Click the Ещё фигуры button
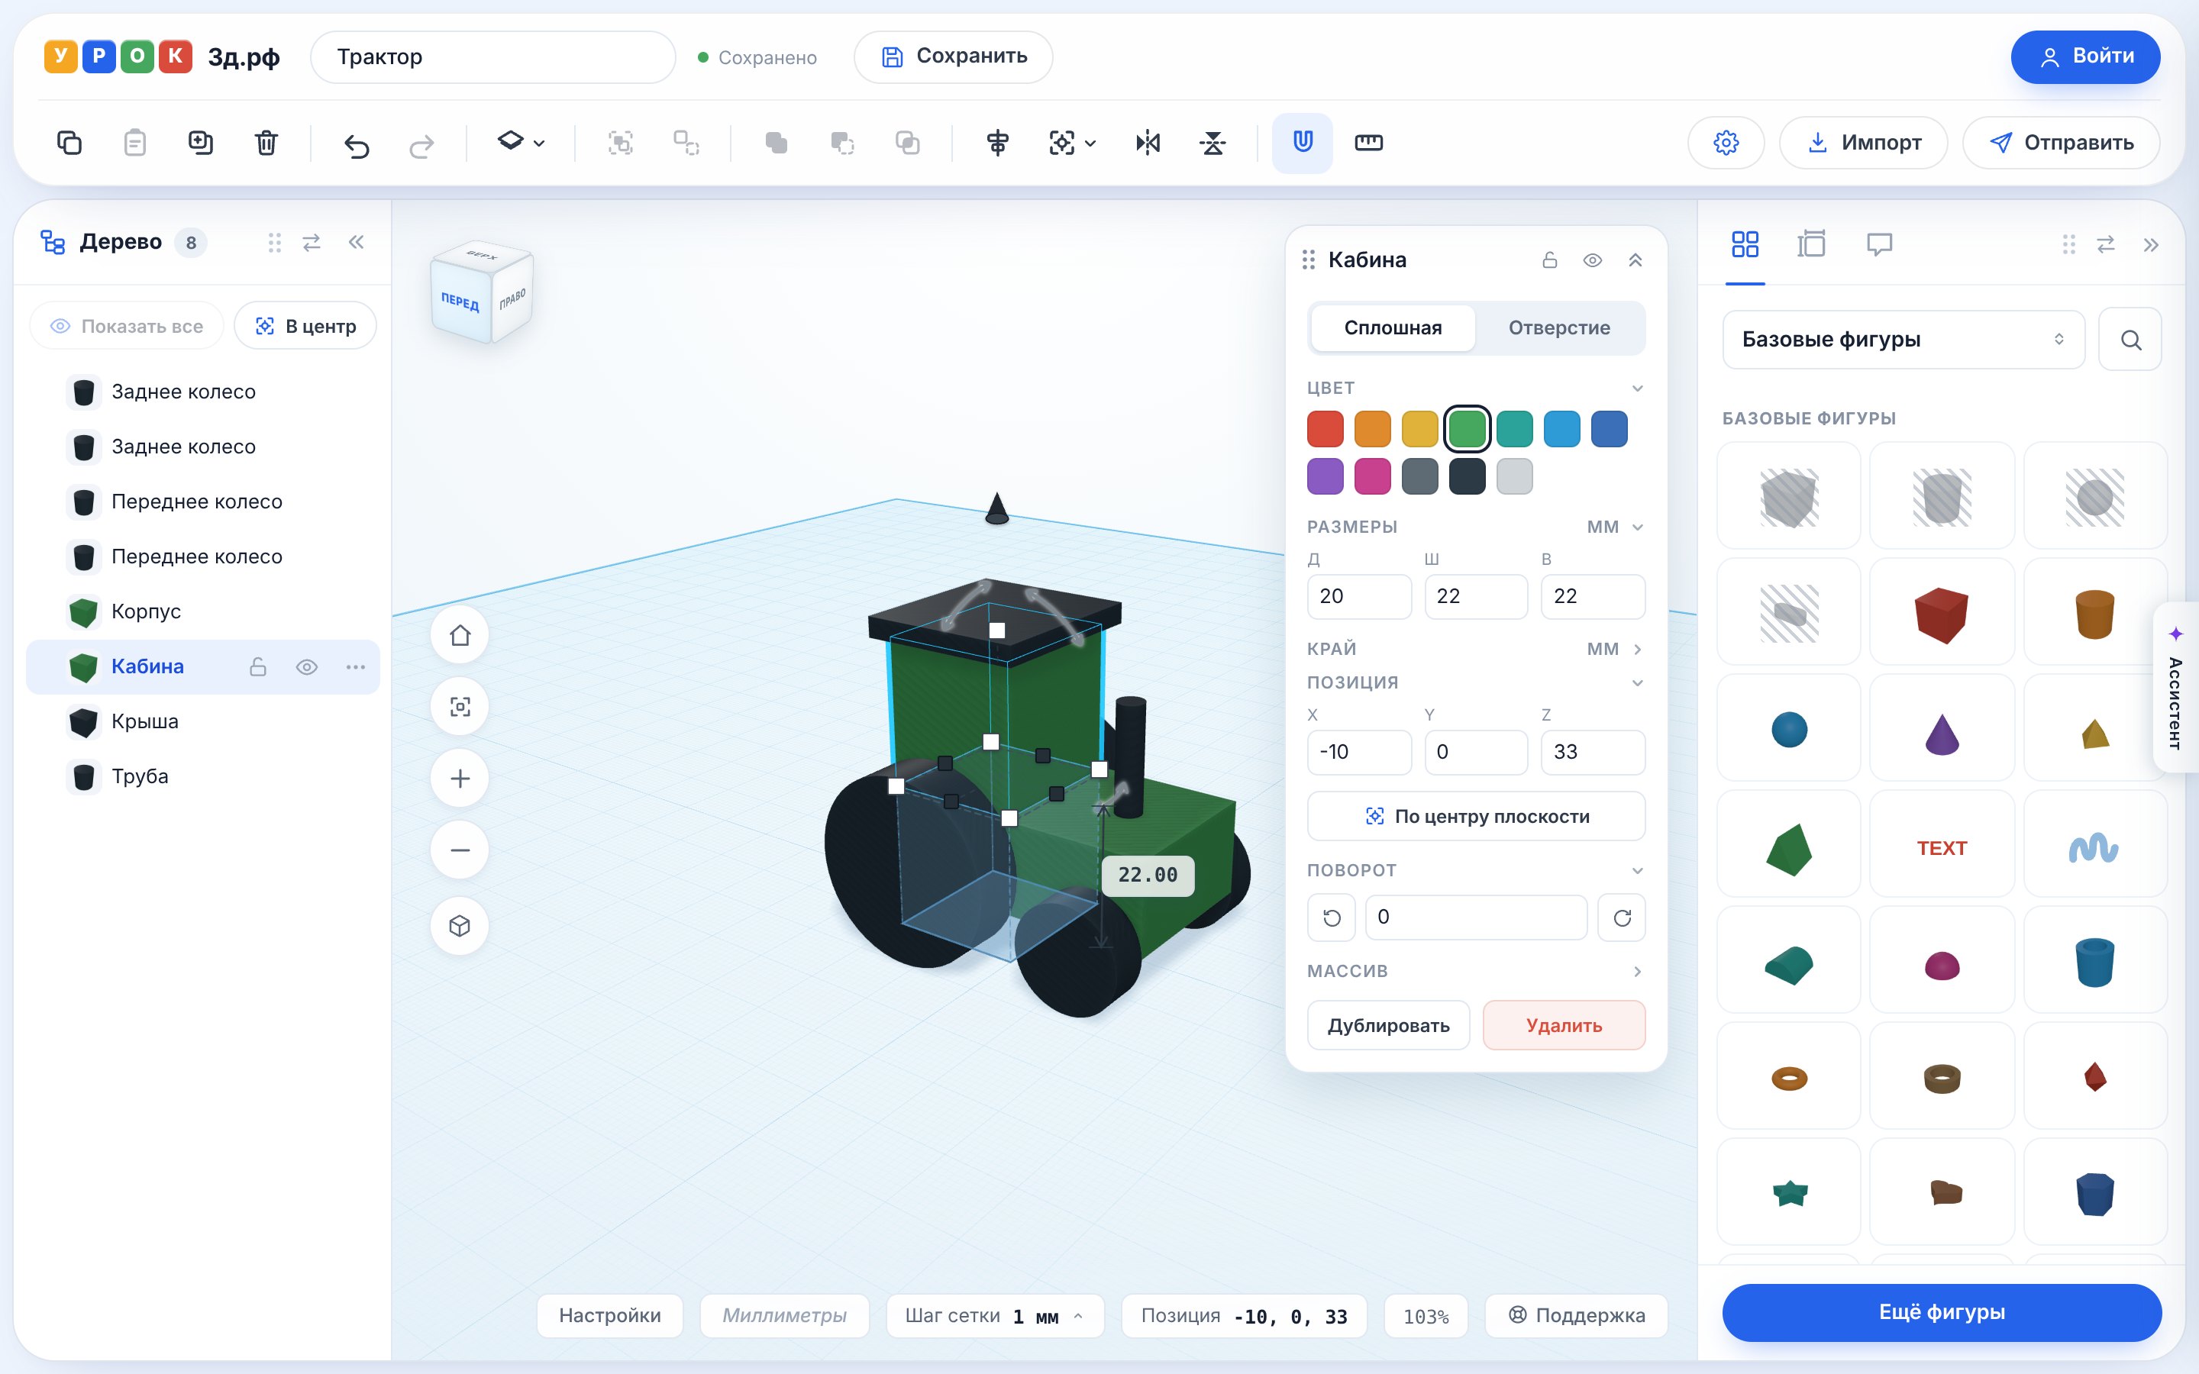The image size is (2199, 1374). pos(1941,1313)
